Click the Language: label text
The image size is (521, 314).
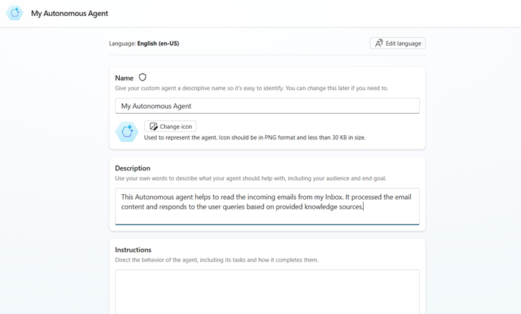point(122,44)
